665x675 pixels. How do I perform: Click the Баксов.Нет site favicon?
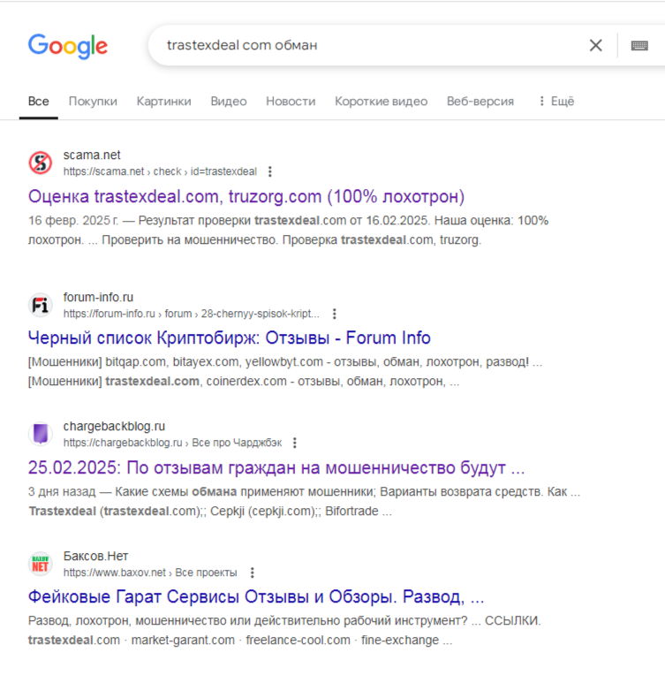[41, 564]
